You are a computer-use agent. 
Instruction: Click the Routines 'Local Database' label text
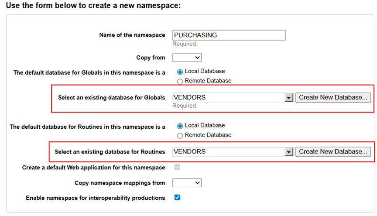(205, 126)
